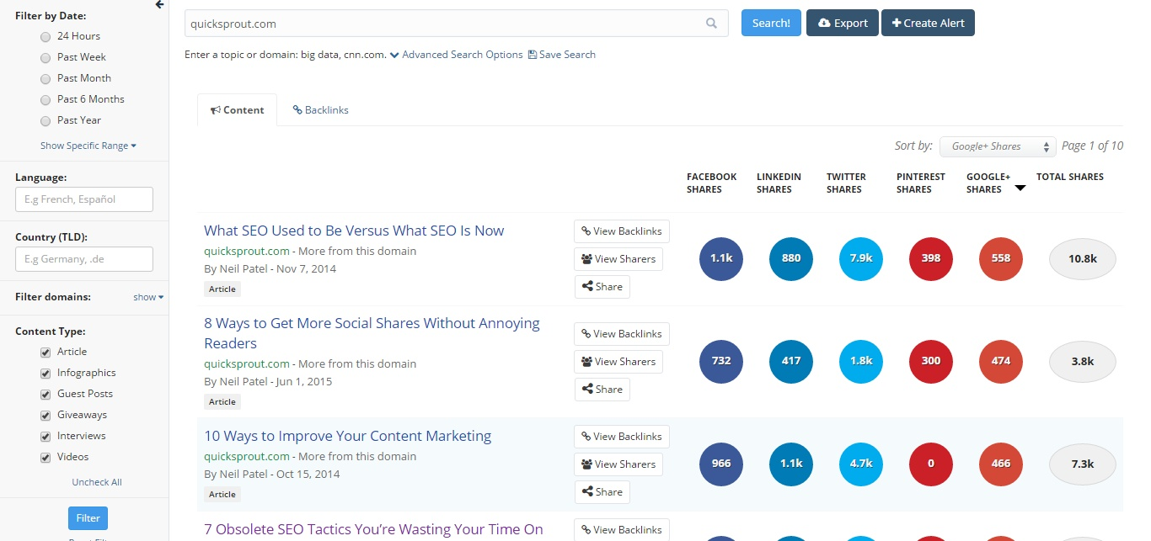Click the Search! button

pyautogui.click(x=771, y=24)
